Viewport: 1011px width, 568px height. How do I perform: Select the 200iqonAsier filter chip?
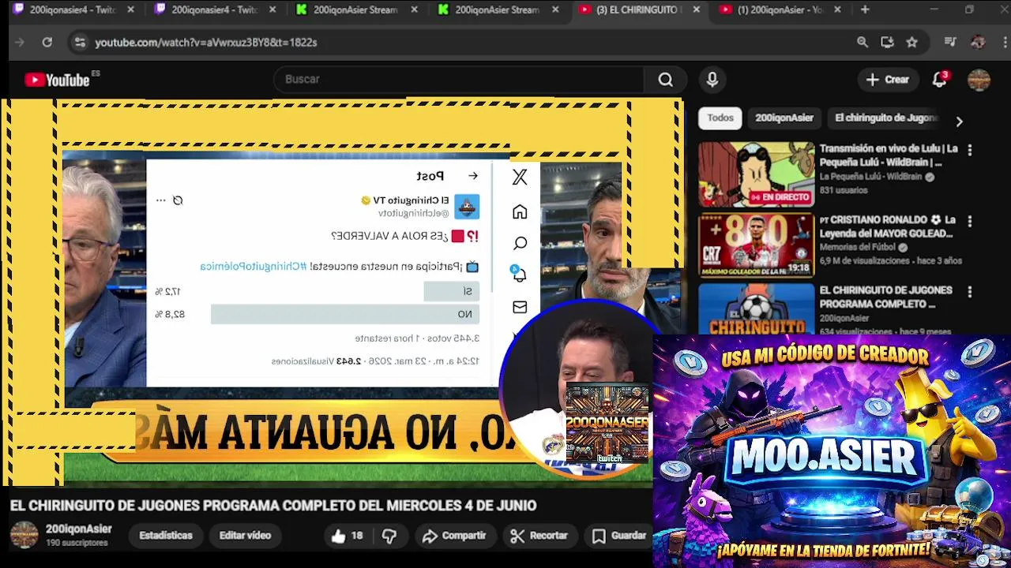click(x=784, y=118)
